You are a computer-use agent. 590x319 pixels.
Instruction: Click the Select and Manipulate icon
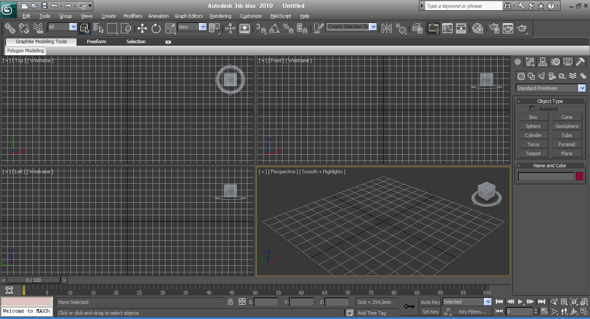pyautogui.click(x=230, y=29)
